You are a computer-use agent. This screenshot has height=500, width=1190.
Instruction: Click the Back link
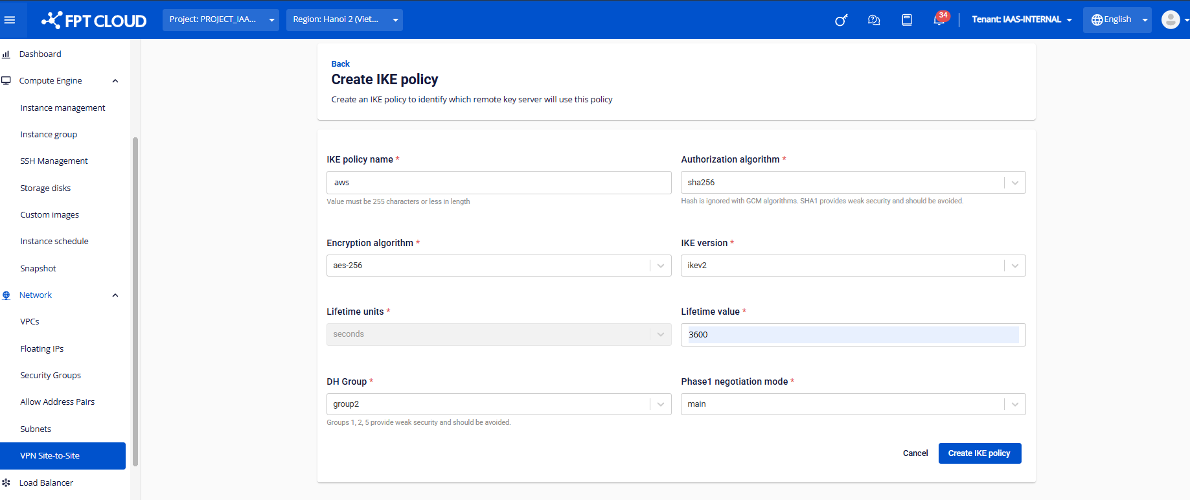point(340,64)
